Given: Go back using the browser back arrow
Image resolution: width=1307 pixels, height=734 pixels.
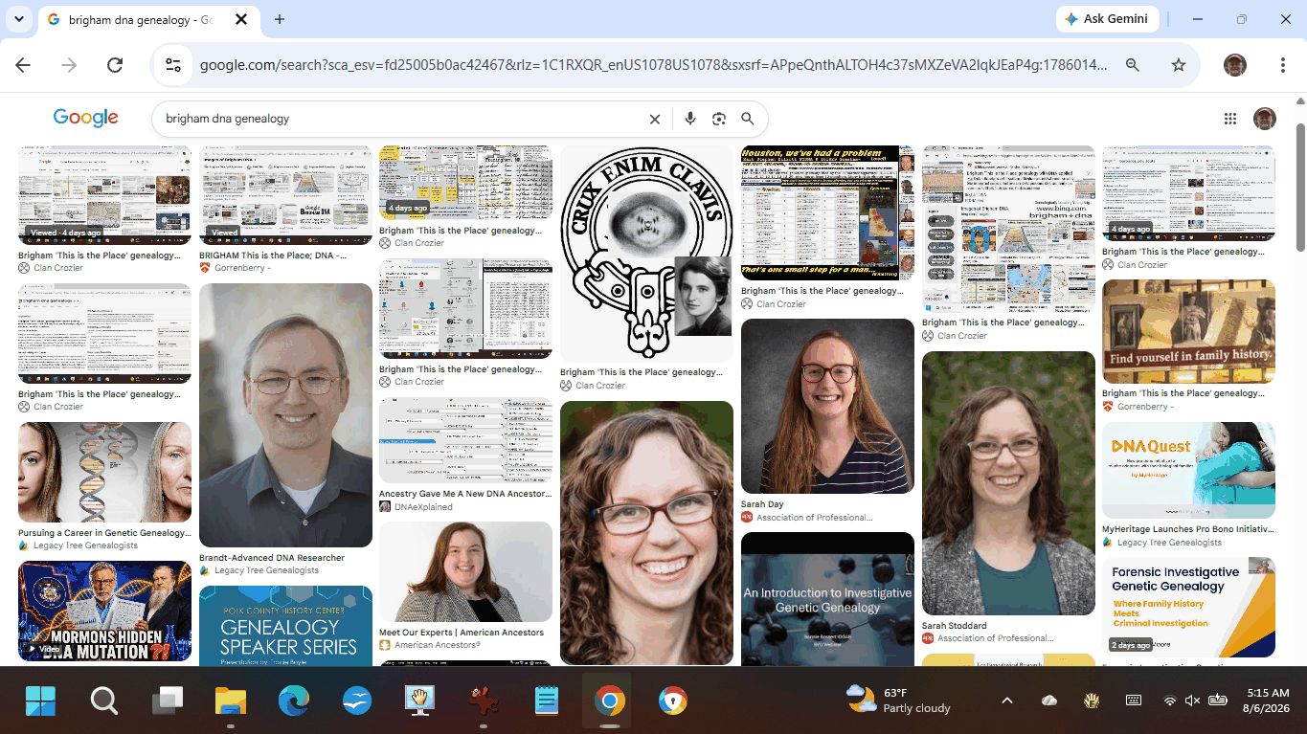Looking at the screenshot, I should coord(23,65).
